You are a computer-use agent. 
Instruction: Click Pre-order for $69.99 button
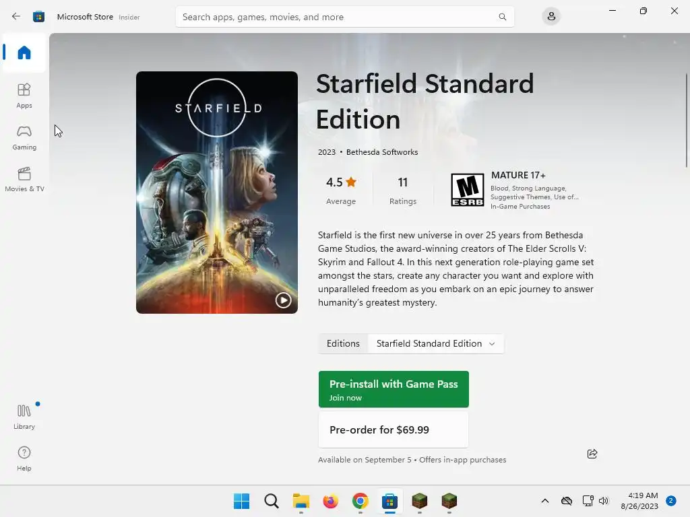click(394, 429)
